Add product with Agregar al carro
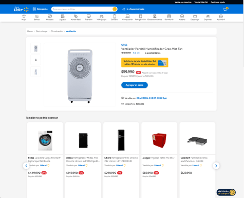244x198 pixels. tap(135, 85)
